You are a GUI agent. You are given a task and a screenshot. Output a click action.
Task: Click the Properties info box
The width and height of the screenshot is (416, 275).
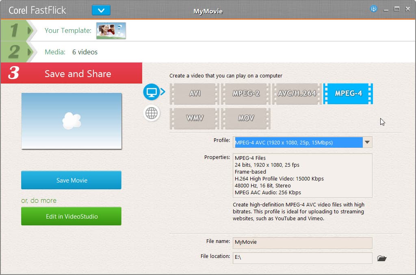302,175
